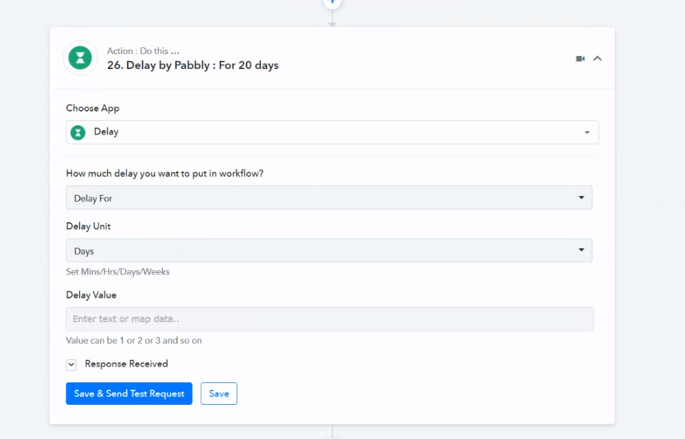Click the Delay Unit label
Screen dimensions: 685x439
88,226
